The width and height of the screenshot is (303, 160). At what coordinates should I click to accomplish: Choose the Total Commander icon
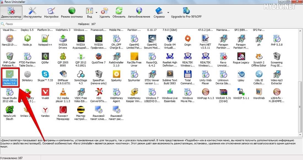188,74
